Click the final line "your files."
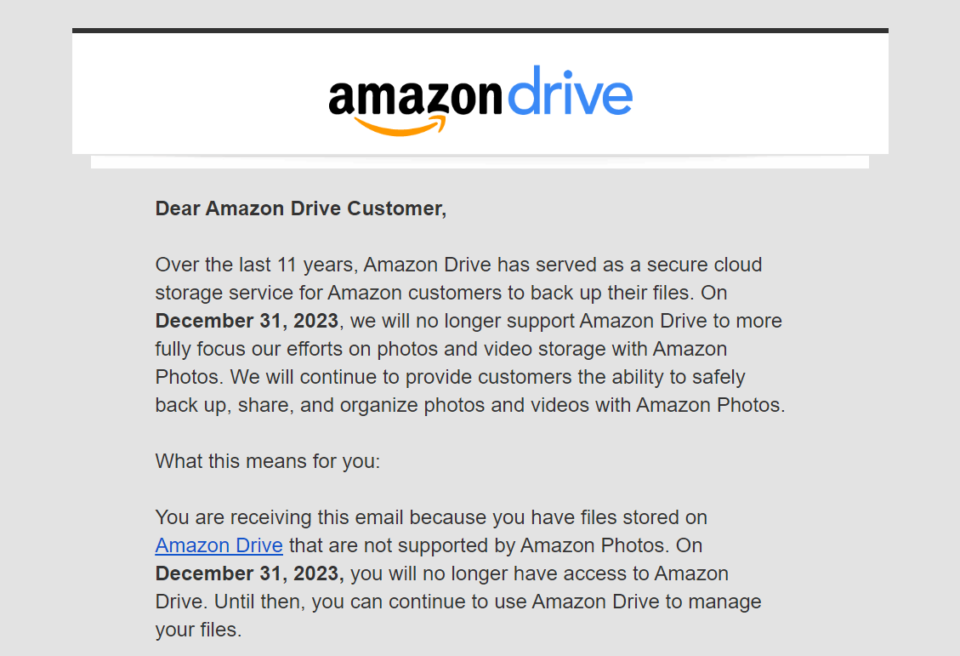The image size is (960, 656). tap(198, 630)
